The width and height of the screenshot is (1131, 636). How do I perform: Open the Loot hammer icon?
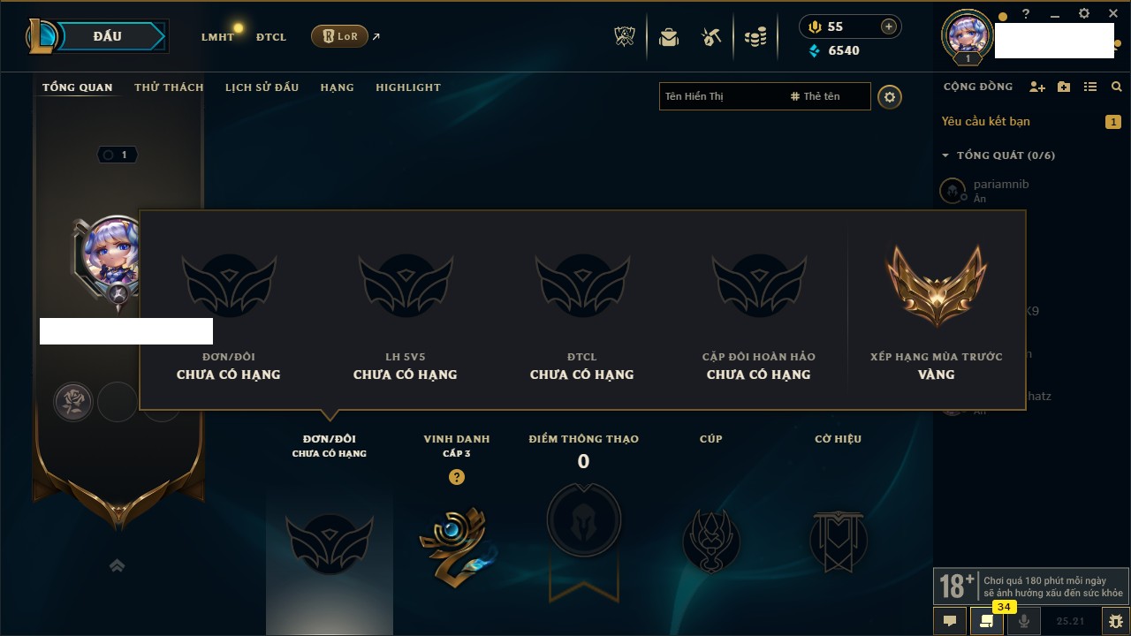click(x=711, y=37)
